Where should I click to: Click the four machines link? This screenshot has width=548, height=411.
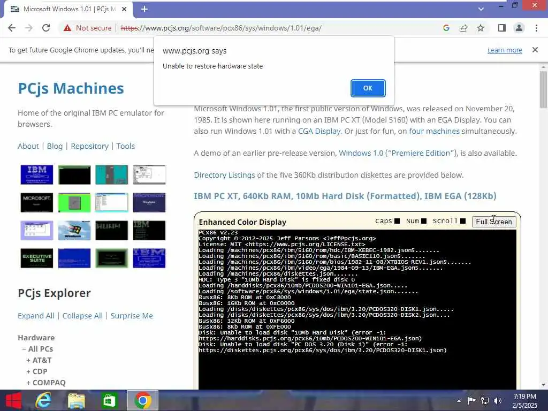click(x=434, y=131)
